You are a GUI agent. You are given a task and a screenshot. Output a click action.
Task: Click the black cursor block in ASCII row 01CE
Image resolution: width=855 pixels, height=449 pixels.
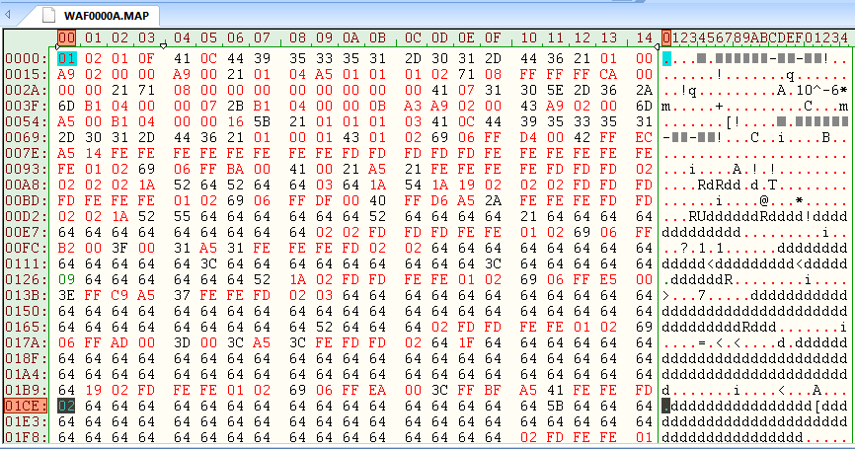(667, 405)
